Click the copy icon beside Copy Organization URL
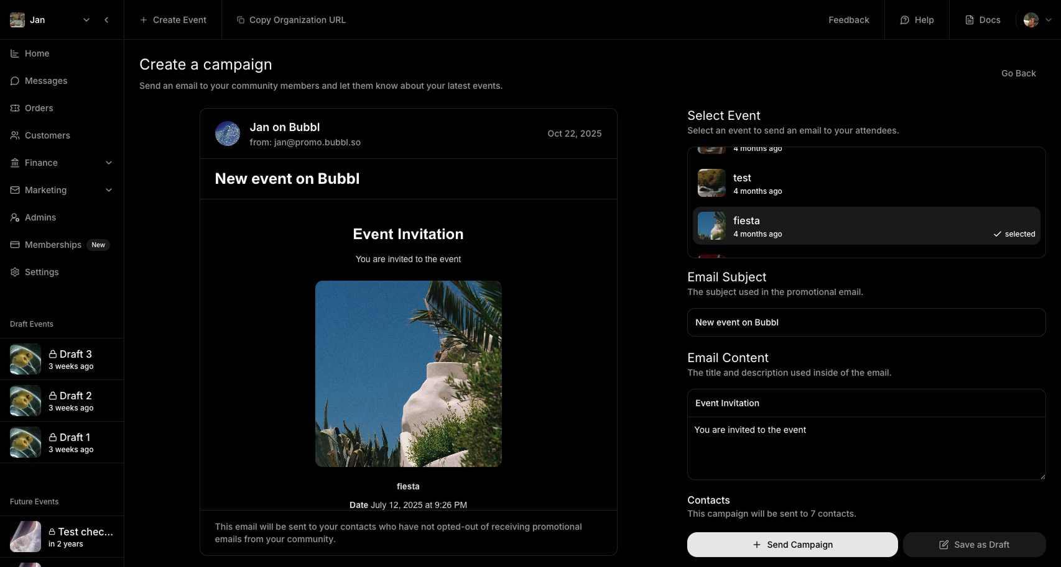The image size is (1061, 567). click(241, 20)
